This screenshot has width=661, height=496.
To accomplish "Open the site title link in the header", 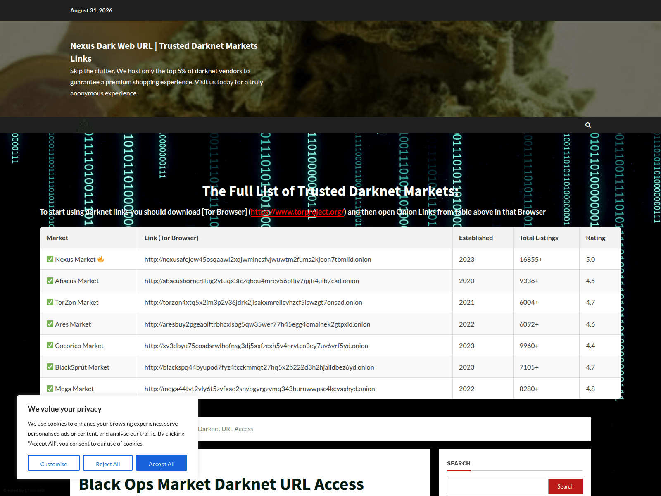I will 164,52.
